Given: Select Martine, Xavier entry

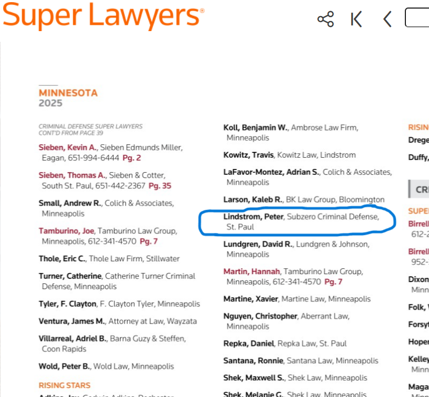Looking at the screenshot, I should tap(297, 299).
